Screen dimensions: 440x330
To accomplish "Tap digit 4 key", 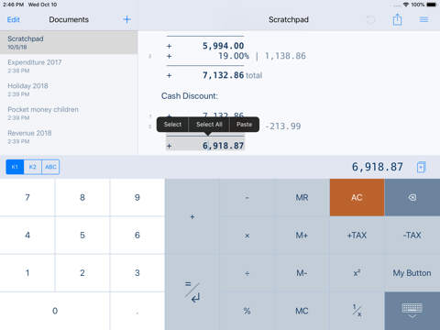I will point(27,236).
